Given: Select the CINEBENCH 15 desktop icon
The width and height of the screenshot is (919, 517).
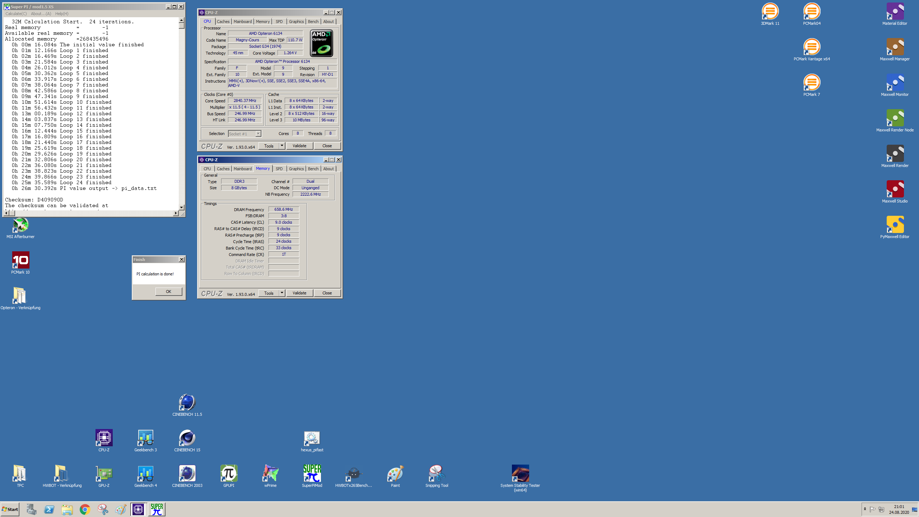Looking at the screenshot, I should click(187, 441).
